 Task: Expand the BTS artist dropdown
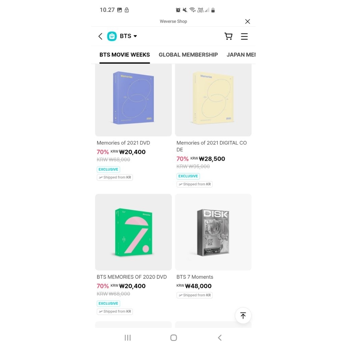[128, 36]
